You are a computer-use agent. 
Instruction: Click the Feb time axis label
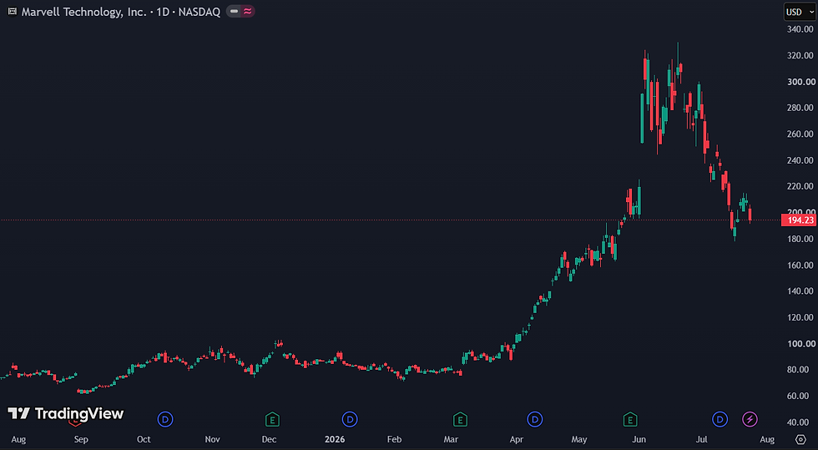point(394,439)
